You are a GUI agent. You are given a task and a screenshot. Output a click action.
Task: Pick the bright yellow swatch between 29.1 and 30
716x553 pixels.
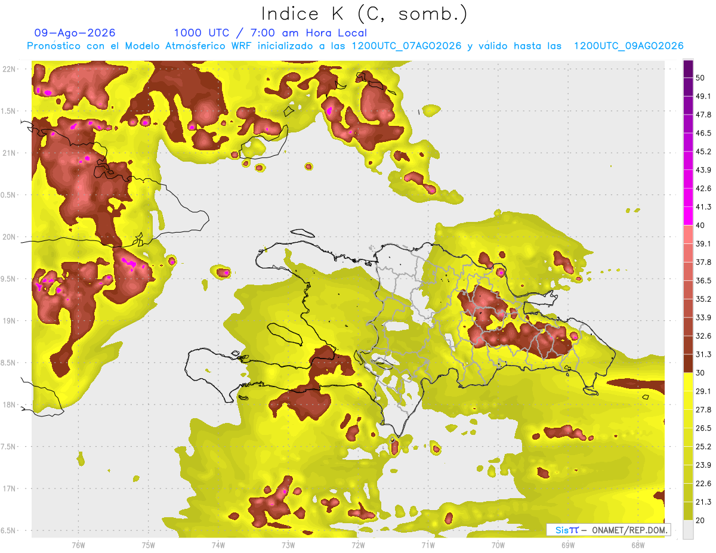click(x=688, y=382)
